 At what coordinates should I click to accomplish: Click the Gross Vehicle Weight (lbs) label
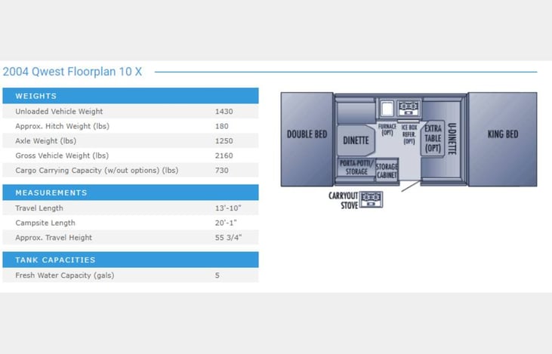click(x=62, y=155)
